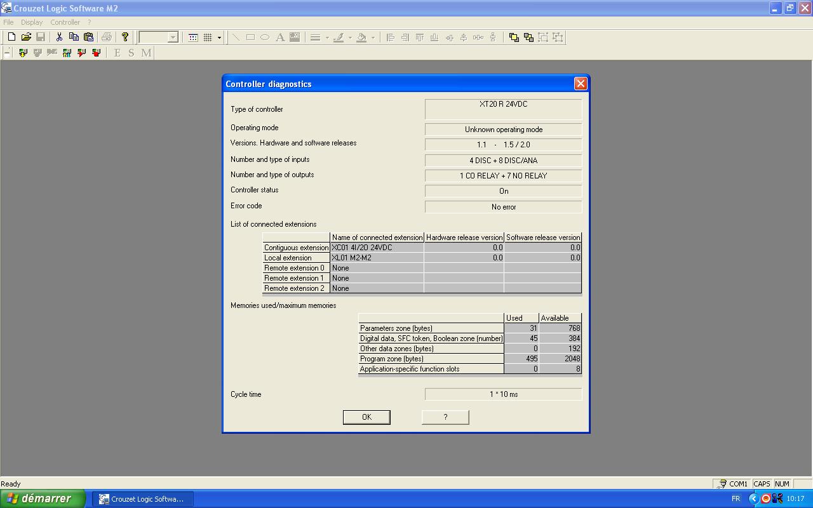
Task: Click the Paste clipboard icon
Action: click(x=88, y=37)
